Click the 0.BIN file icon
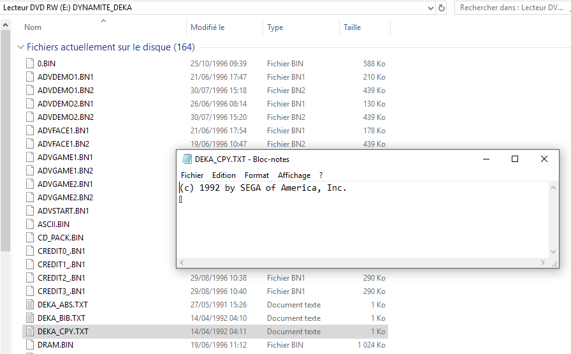 coord(30,63)
